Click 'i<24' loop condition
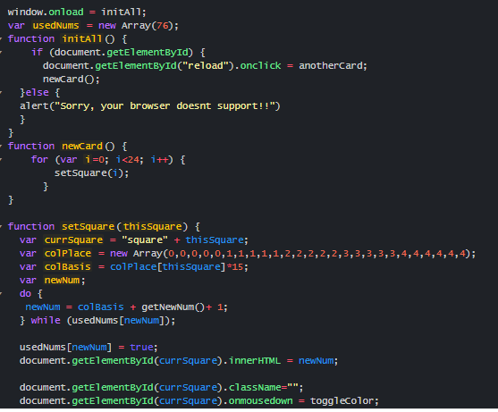This screenshot has width=498, height=412. [128, 159]
